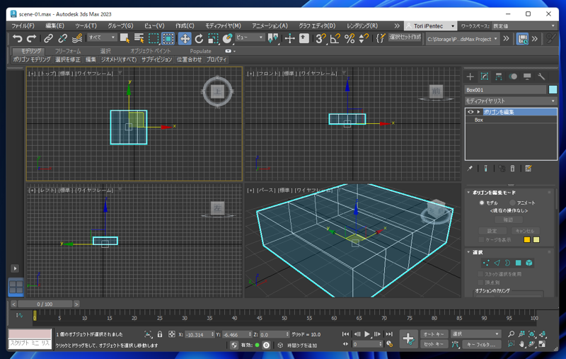Viewport: 566px width, 359px height.
Task: Open the selection filter 'すべて' dropdown
Action: pyautogui.click(x=101, y=38)
